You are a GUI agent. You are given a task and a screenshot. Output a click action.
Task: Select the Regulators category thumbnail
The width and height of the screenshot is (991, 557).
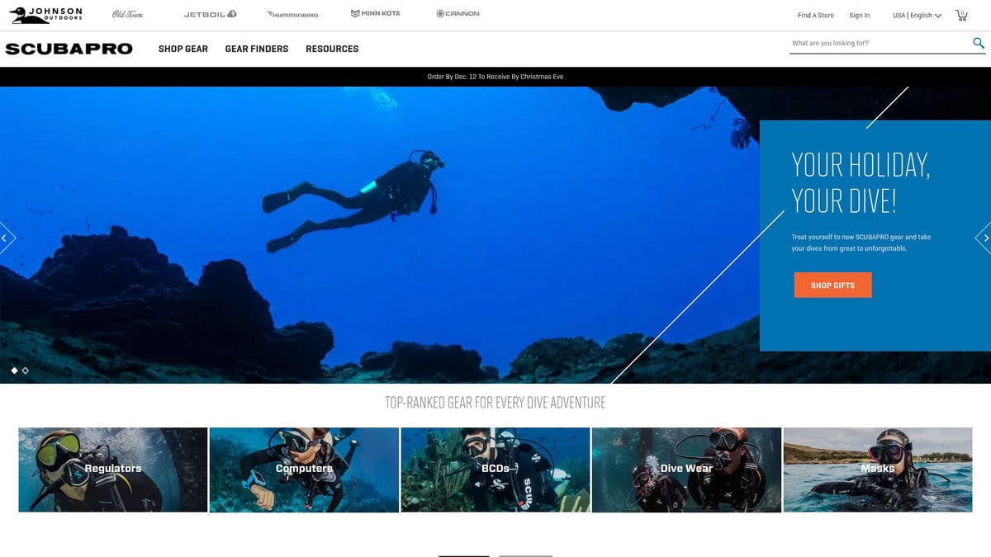pos(113,470)
